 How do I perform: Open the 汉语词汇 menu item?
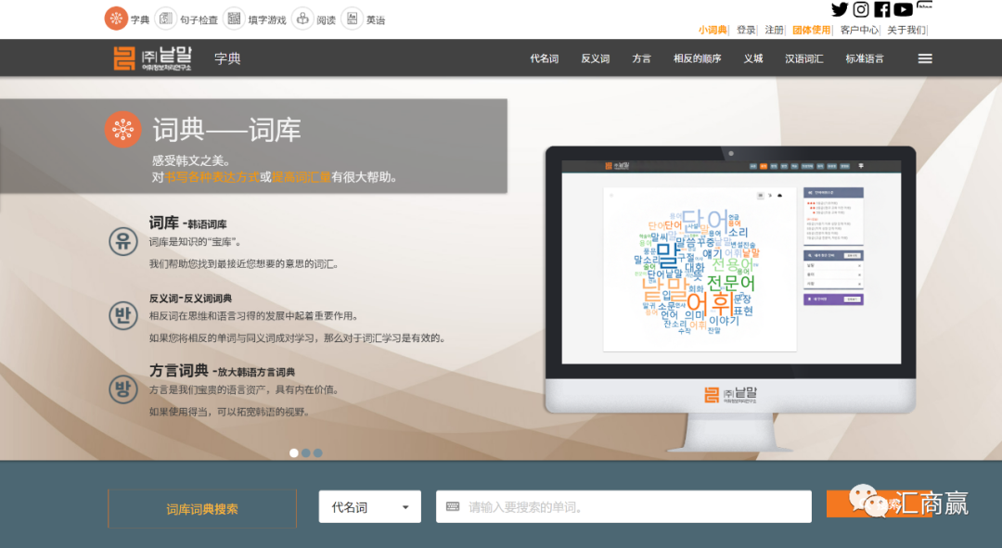pos(804,57)
